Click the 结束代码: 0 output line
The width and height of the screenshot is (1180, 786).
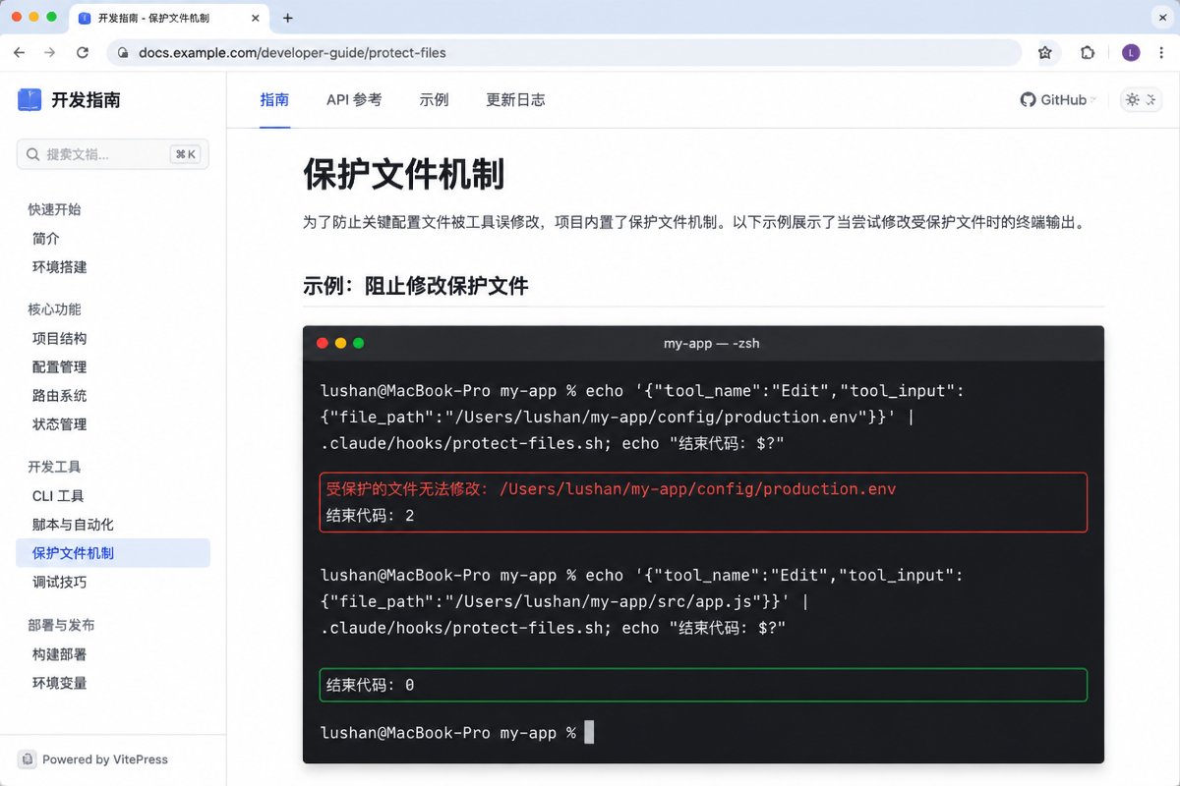(x=370, y=685)
